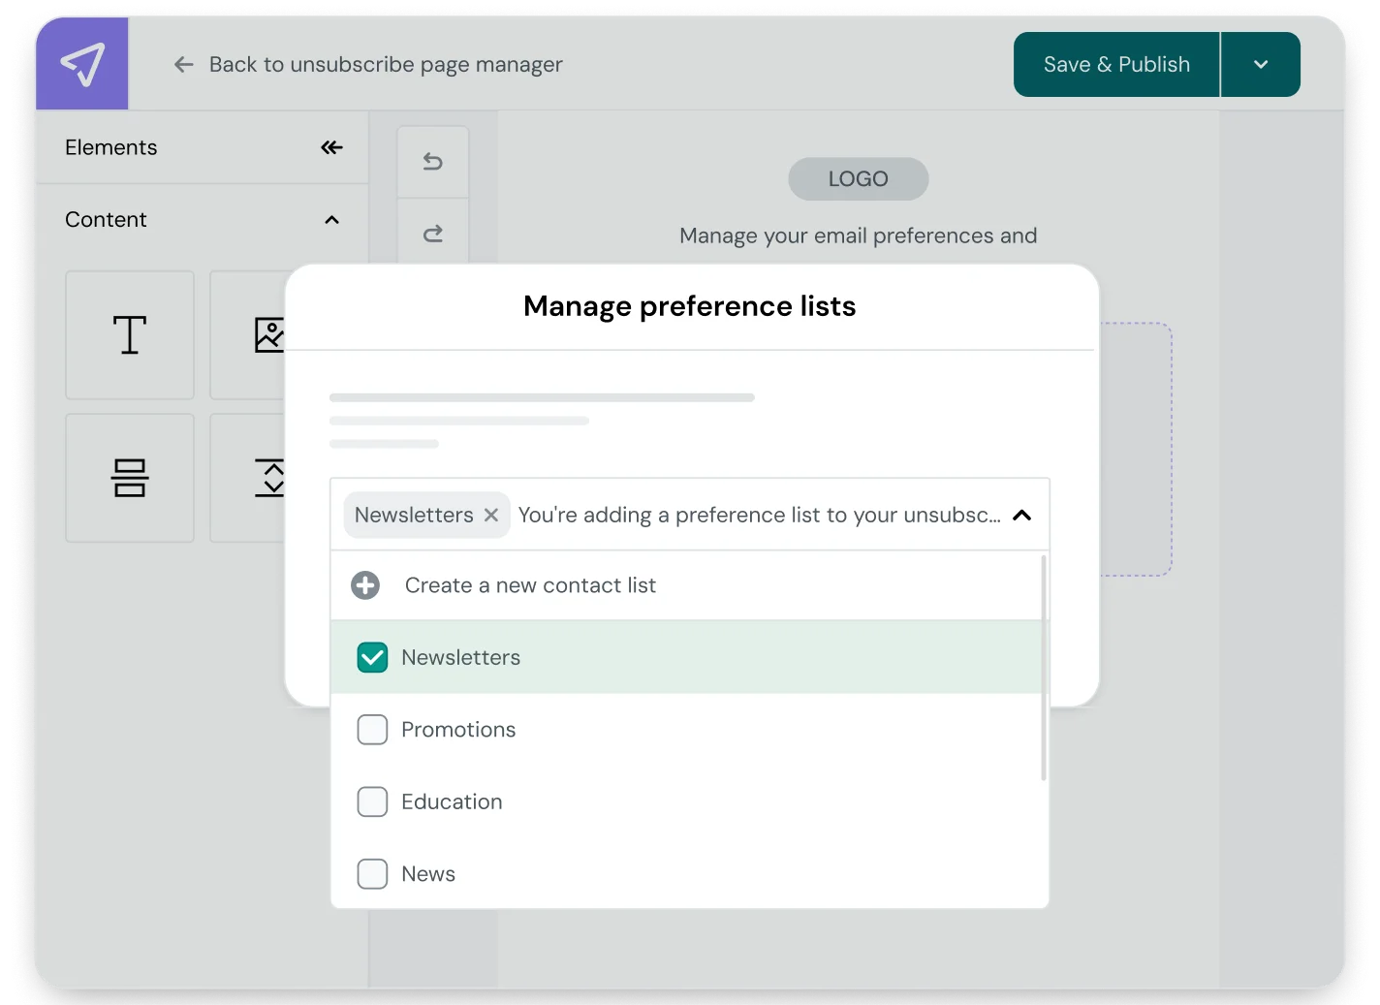Collapse the preference list selection dropdown
The height and width of the screenshot is (1005, 1380).
[1021, 515]
